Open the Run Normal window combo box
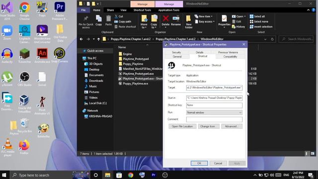The height and width of the screenshot is (179, 318). (214, 112)
